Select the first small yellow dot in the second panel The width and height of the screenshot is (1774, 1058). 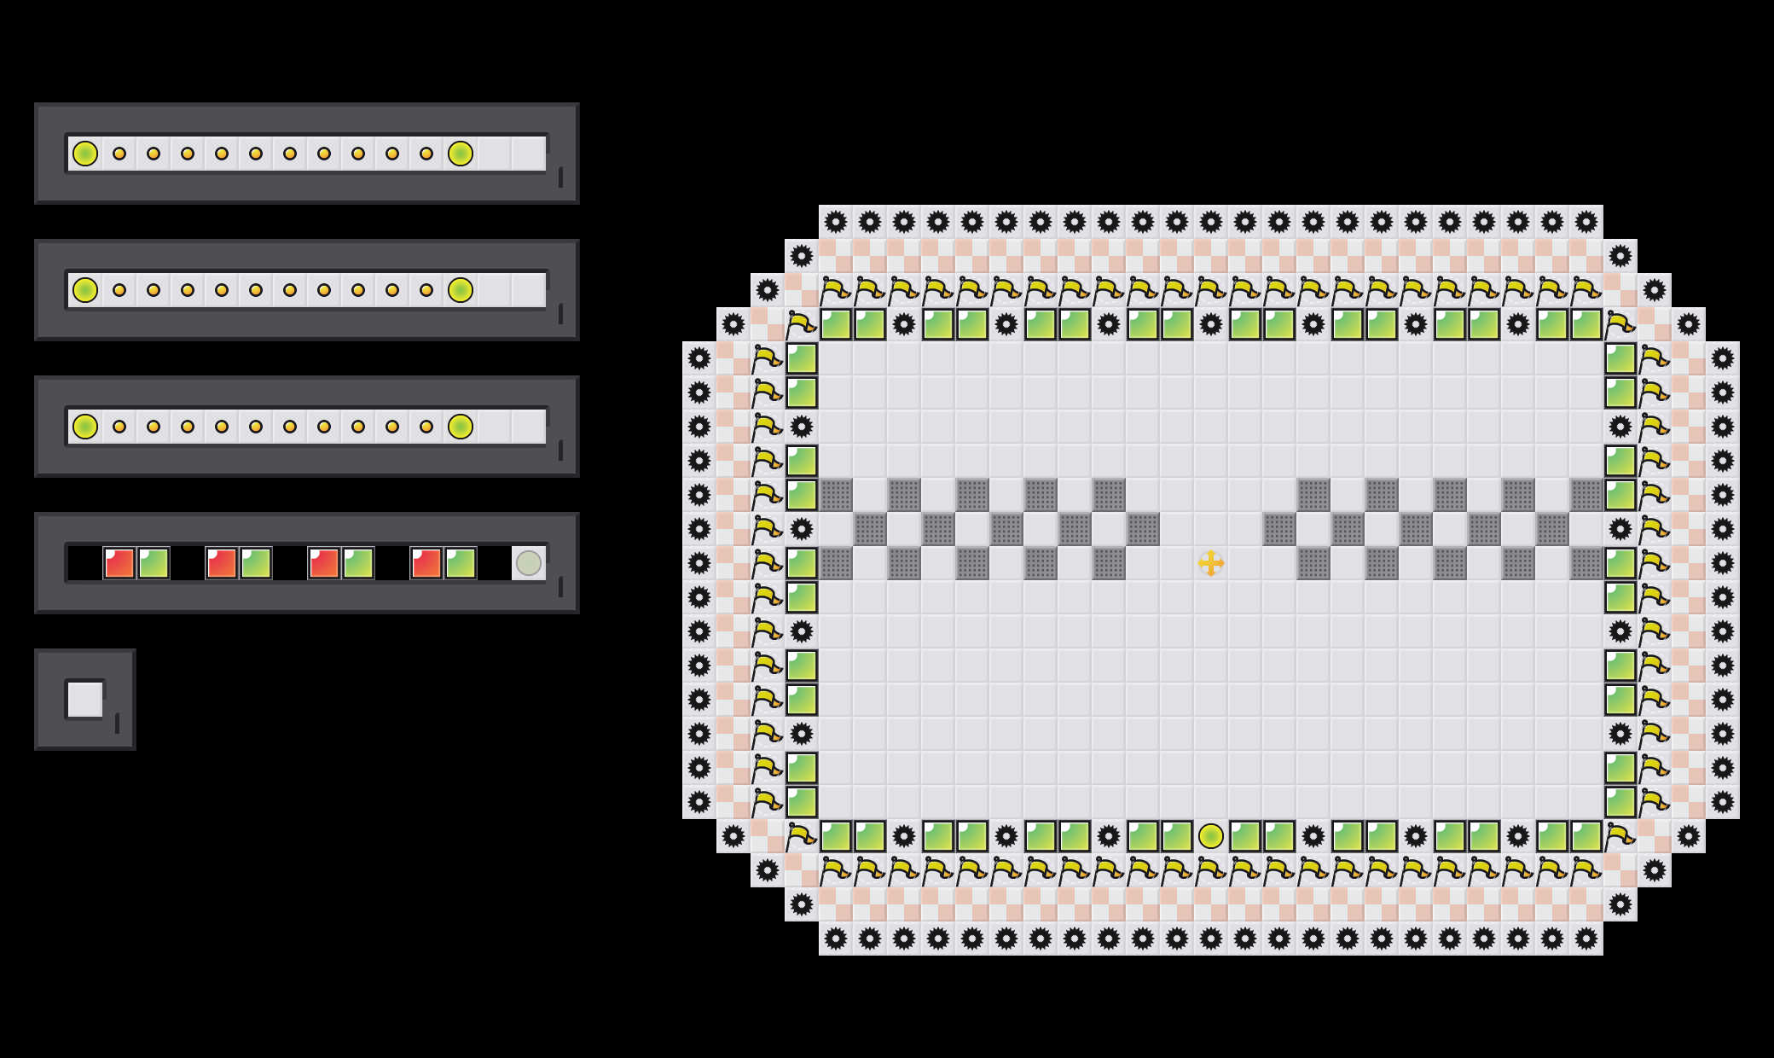point(119,290)
